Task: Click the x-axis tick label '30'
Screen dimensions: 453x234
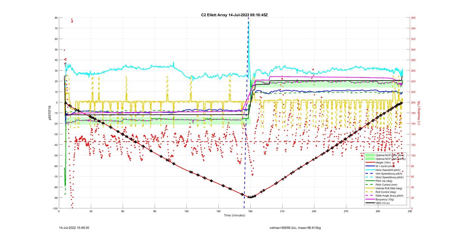Action: pyautogui.click(x=91, y=211)
